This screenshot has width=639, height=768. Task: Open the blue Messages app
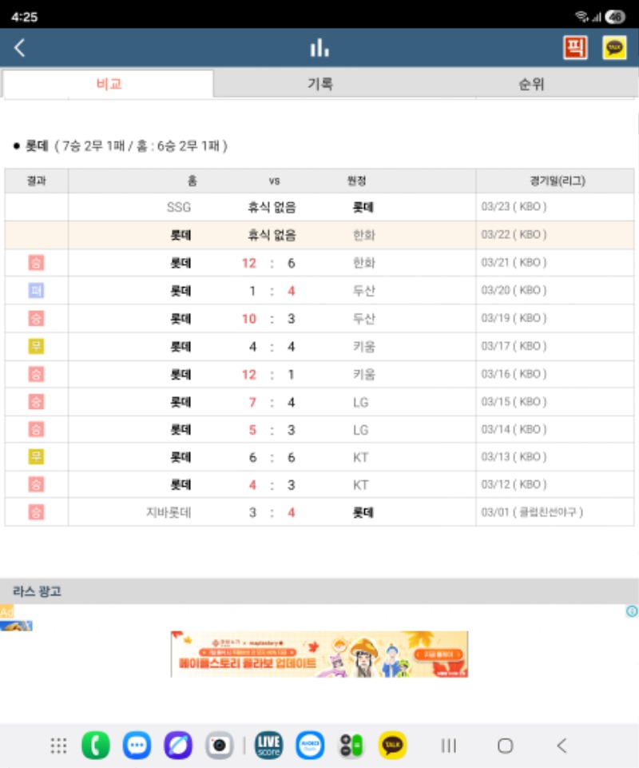(137, 746)
